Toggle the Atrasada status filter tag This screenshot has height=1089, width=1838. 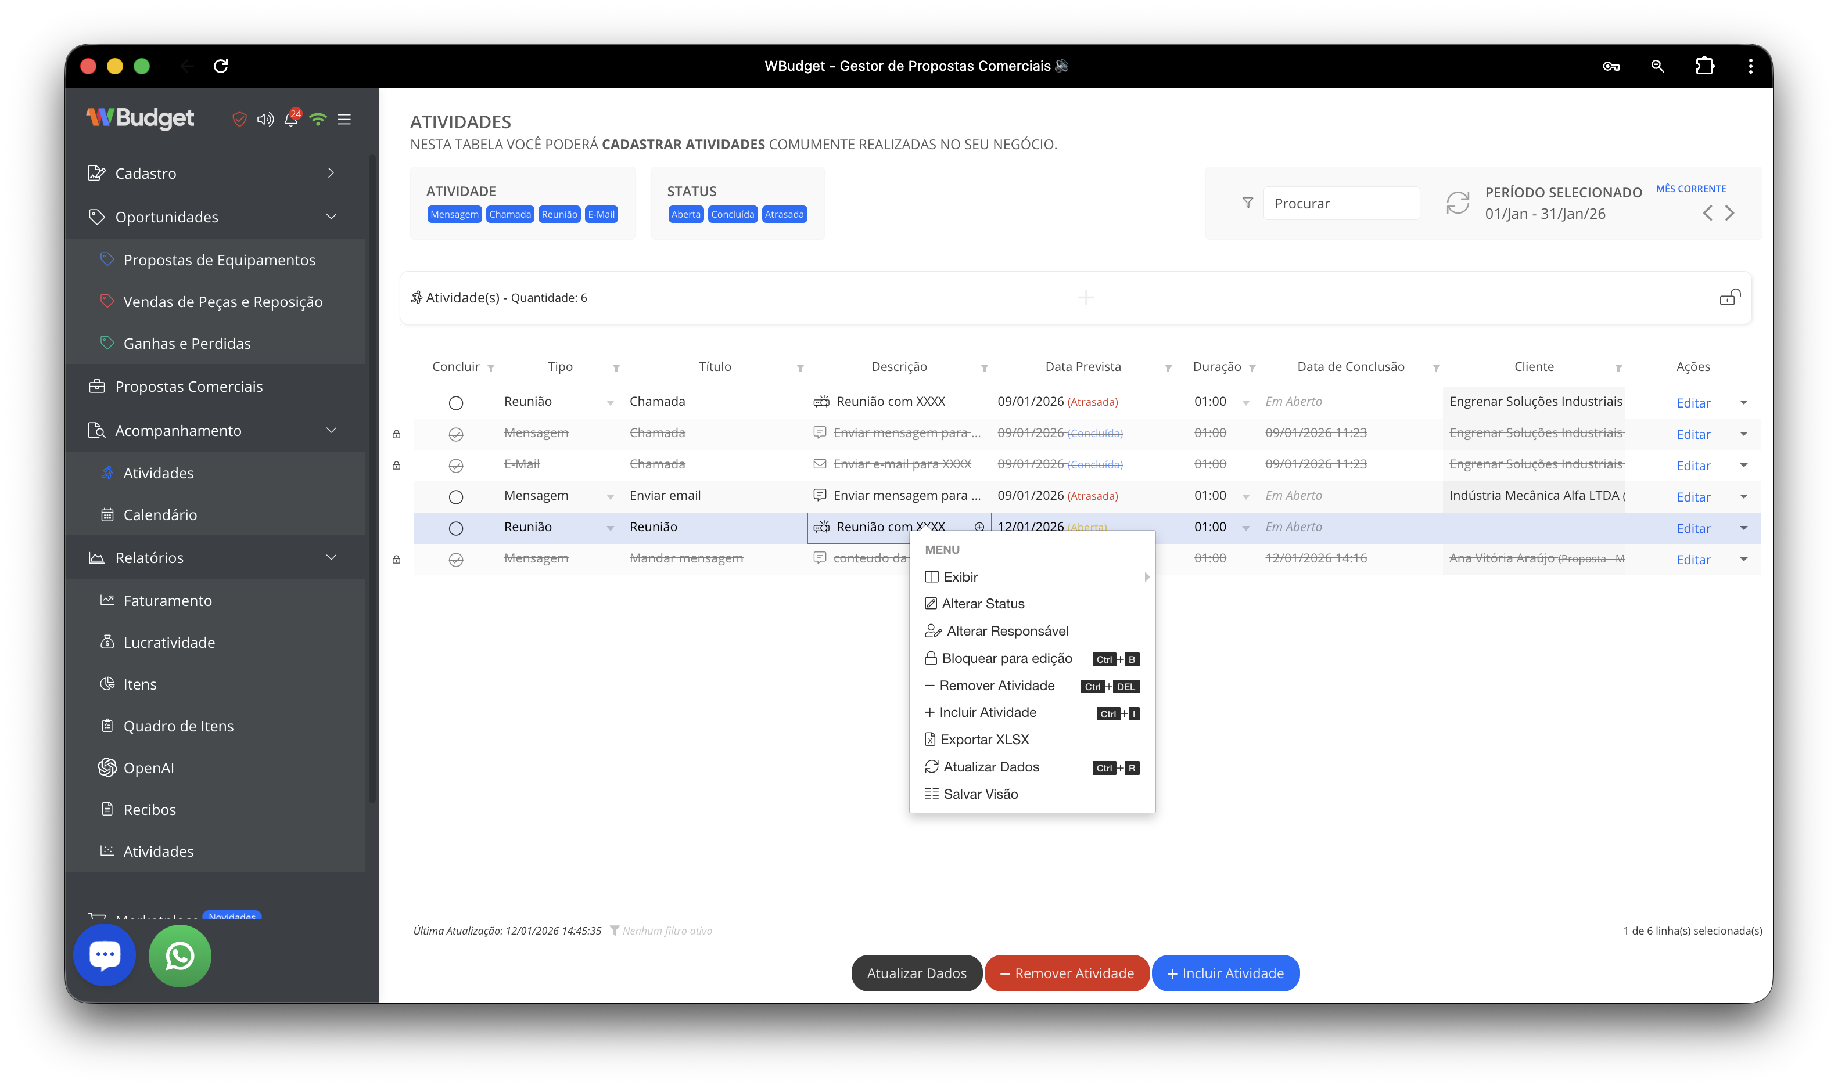point(784,214)
